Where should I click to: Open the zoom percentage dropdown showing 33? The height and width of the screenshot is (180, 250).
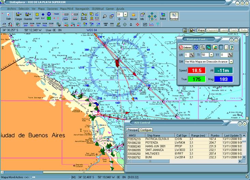[x=125, y=15]
